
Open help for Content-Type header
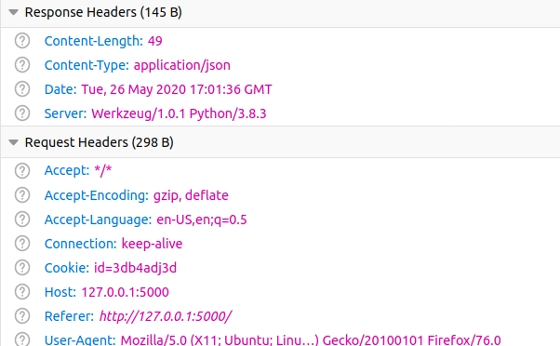(22, 65)
